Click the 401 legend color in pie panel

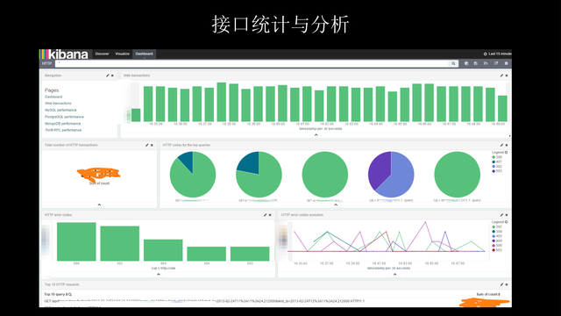click(494, 162)
